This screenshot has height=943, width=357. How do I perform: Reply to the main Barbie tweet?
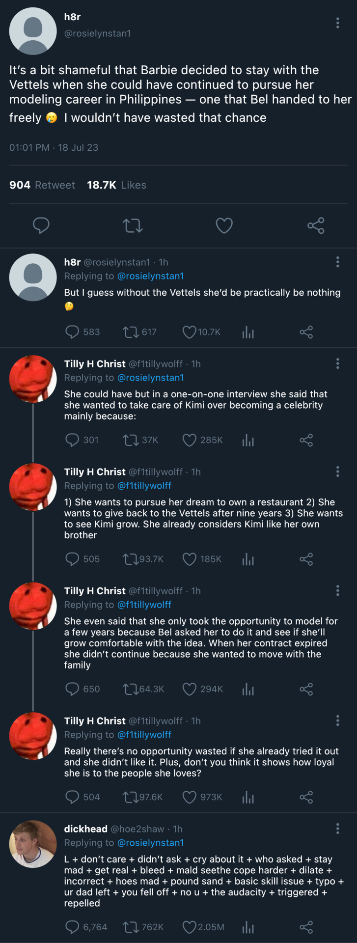(x=41, y=225)
